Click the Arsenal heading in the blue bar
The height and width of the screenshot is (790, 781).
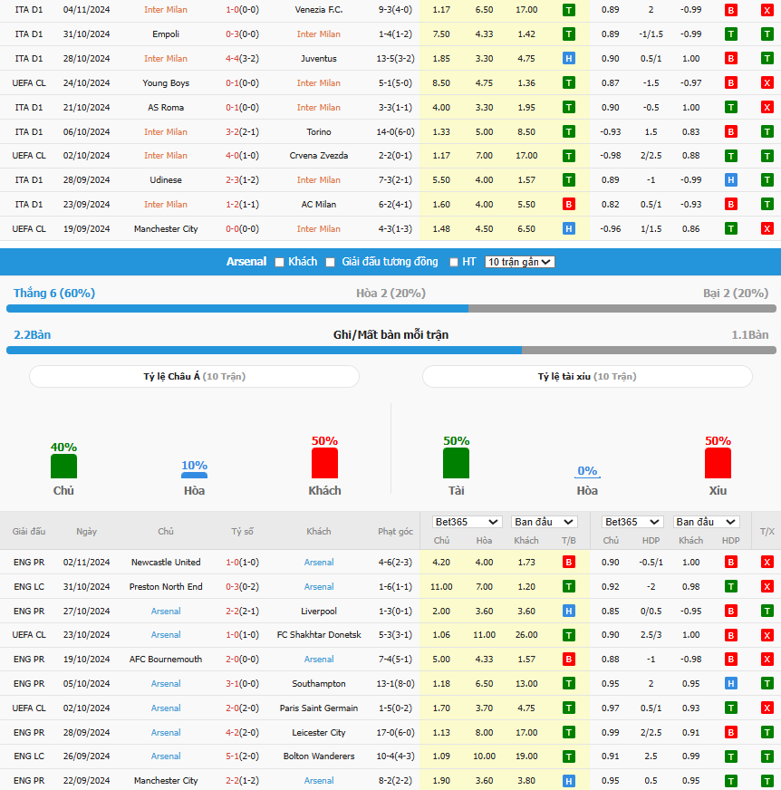coord(246,262)
